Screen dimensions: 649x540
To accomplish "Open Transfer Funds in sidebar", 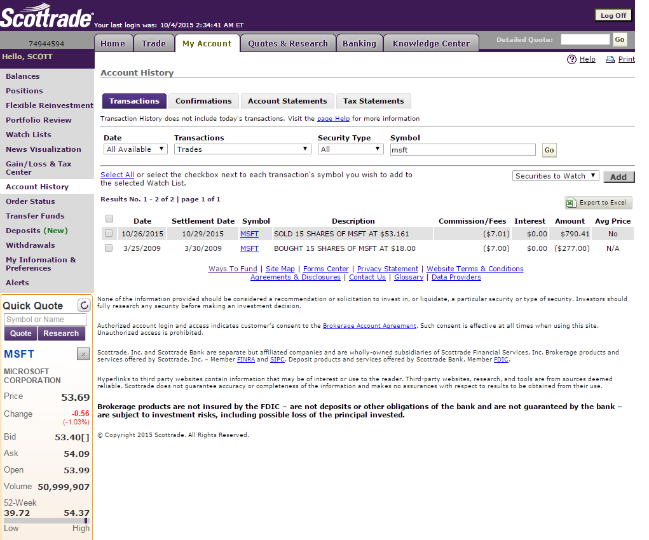I will pyautogui.click(x=35, y=215).
